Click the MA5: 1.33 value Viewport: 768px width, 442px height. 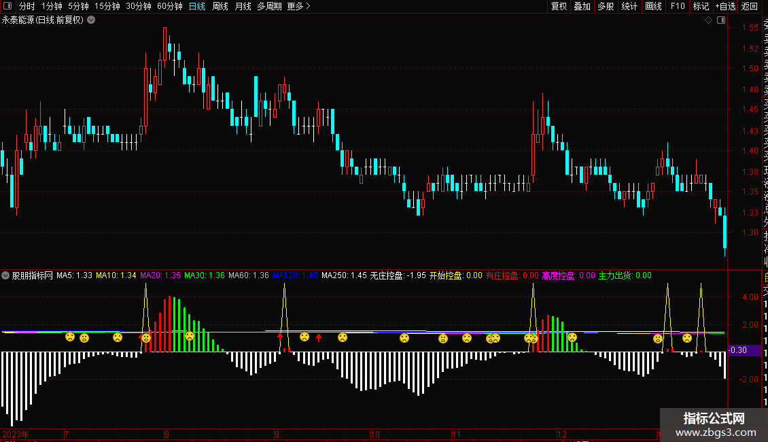point(75,275)
